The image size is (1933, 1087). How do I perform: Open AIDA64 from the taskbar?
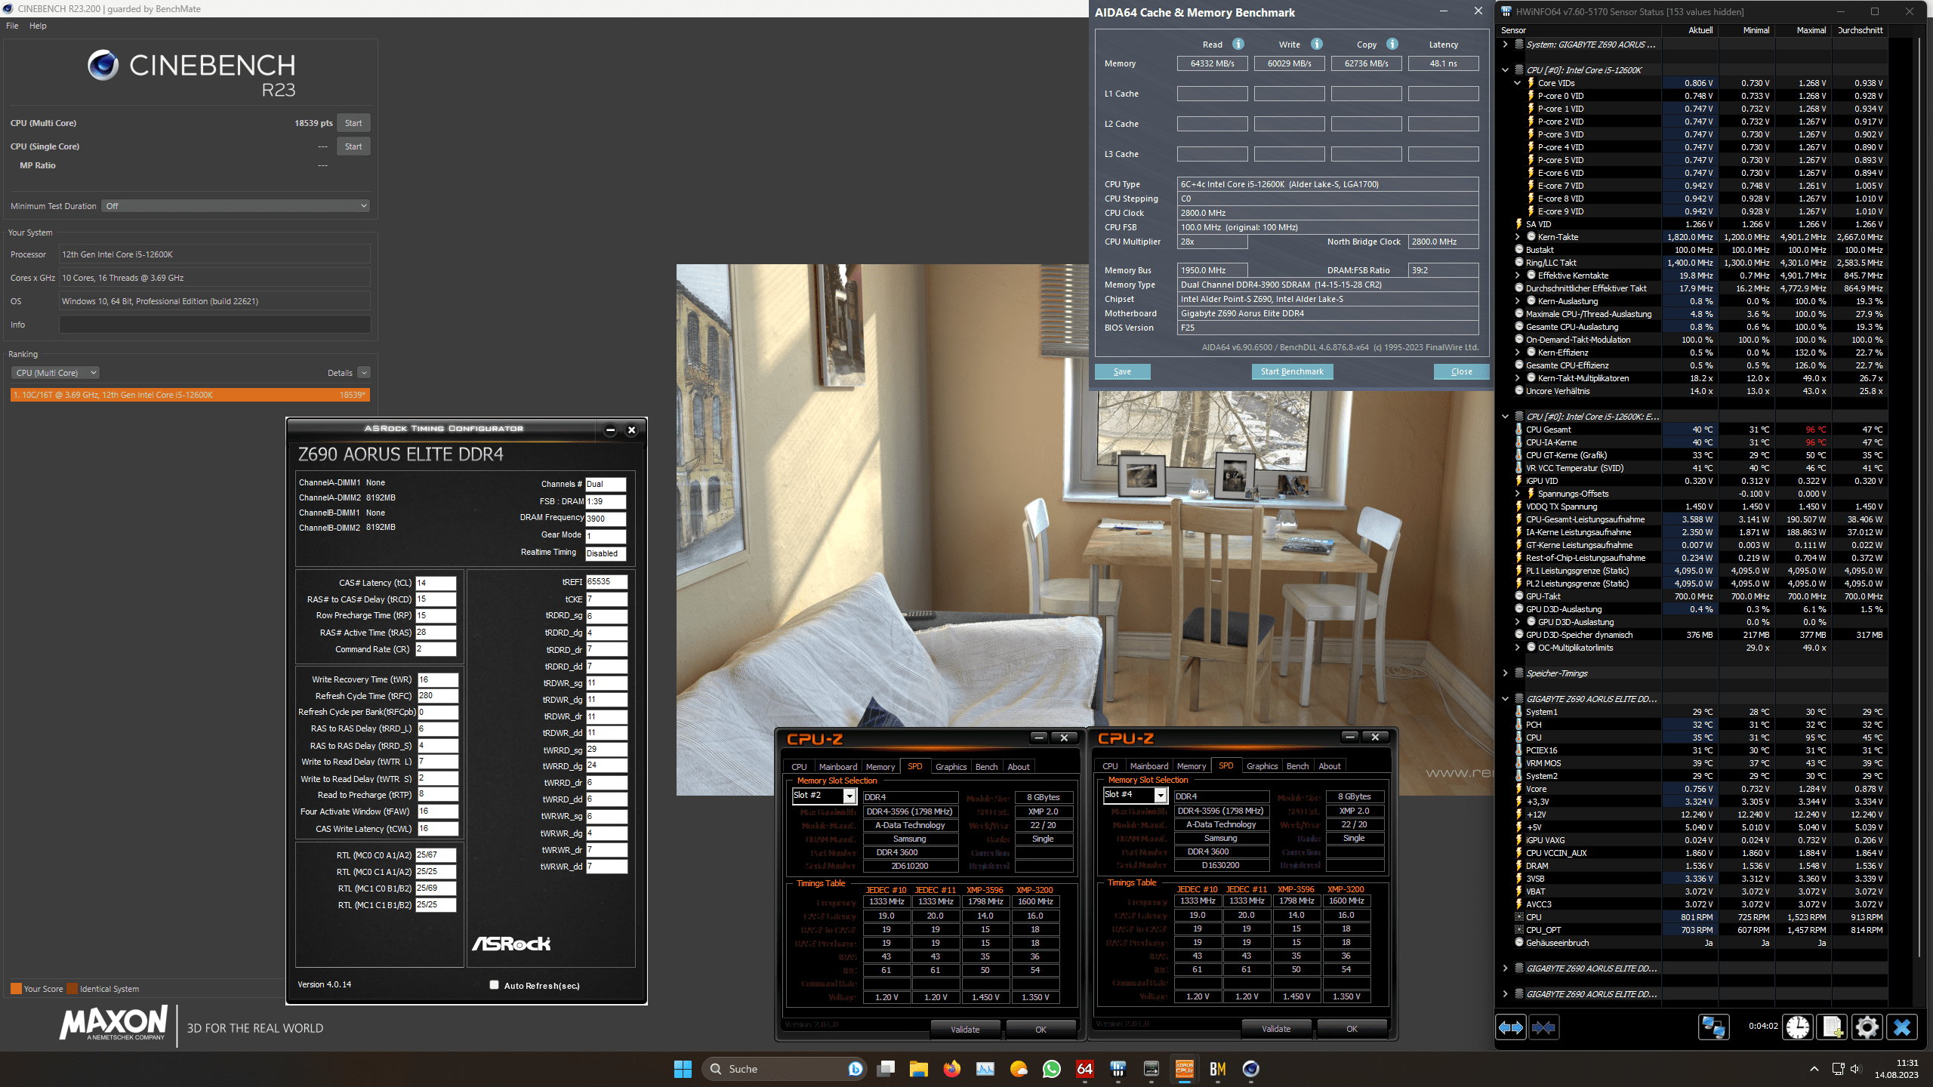(x=1084, y=1069)
